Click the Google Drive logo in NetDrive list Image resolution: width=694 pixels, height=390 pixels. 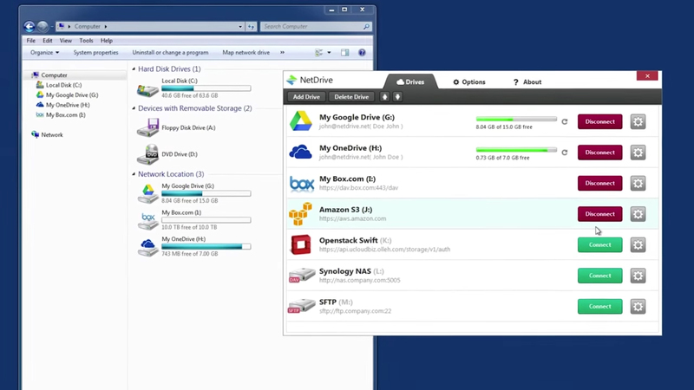click(301, 121)
